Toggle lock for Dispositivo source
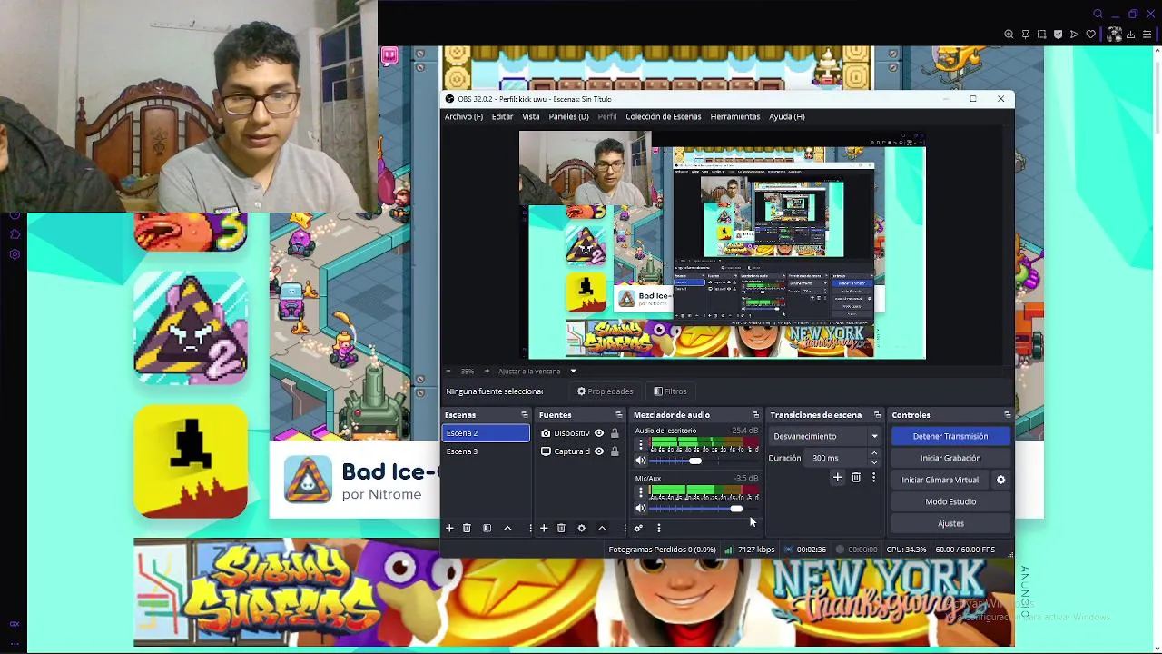The image size is (1162, 654). 615,433
